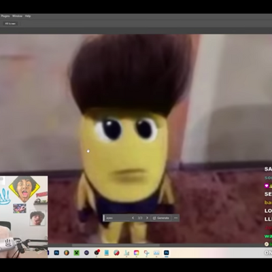
Task: Open the red and white round taskbar icon
Action: point(116,252)
